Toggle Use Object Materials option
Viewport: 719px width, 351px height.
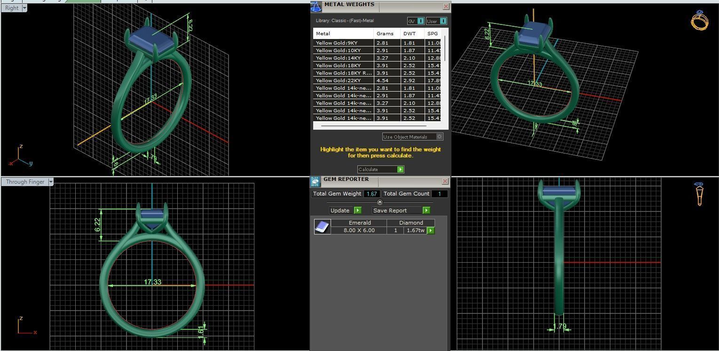(x=412, y=137)
